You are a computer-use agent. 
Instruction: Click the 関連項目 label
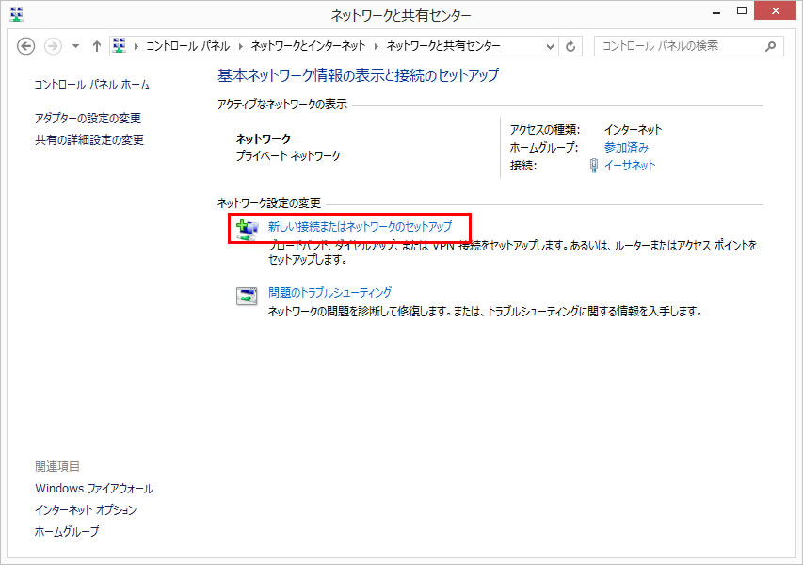tap(57, 467)
